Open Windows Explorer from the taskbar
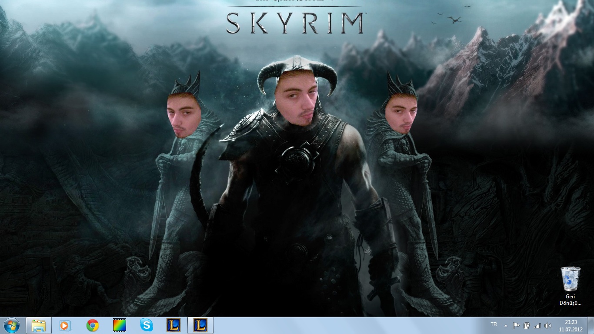The height and width of the screenshot is (334, 594). coord(39,325)
